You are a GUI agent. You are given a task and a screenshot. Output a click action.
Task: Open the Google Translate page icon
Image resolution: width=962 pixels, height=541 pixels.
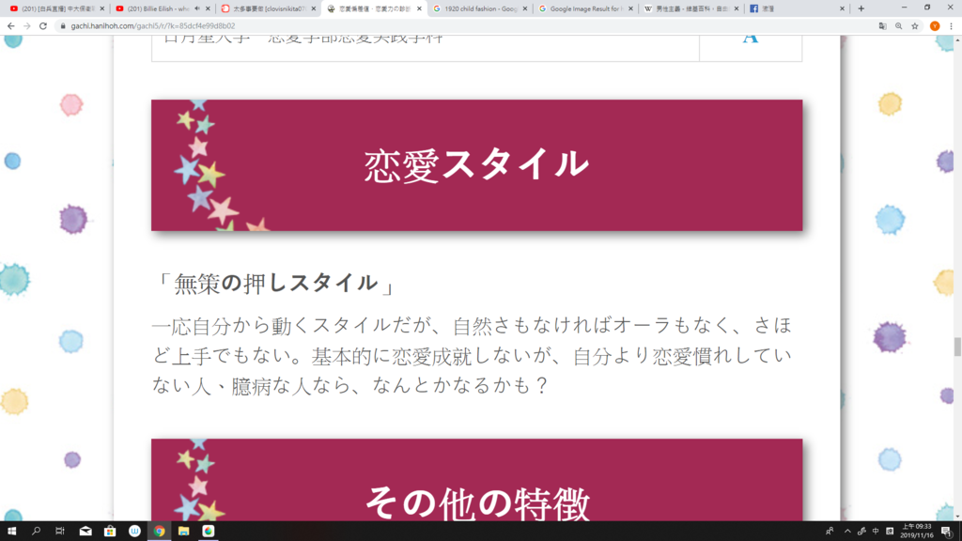pos(883,25)
